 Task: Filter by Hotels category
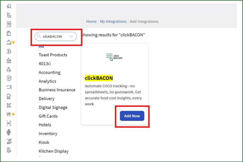click(45, 125)
